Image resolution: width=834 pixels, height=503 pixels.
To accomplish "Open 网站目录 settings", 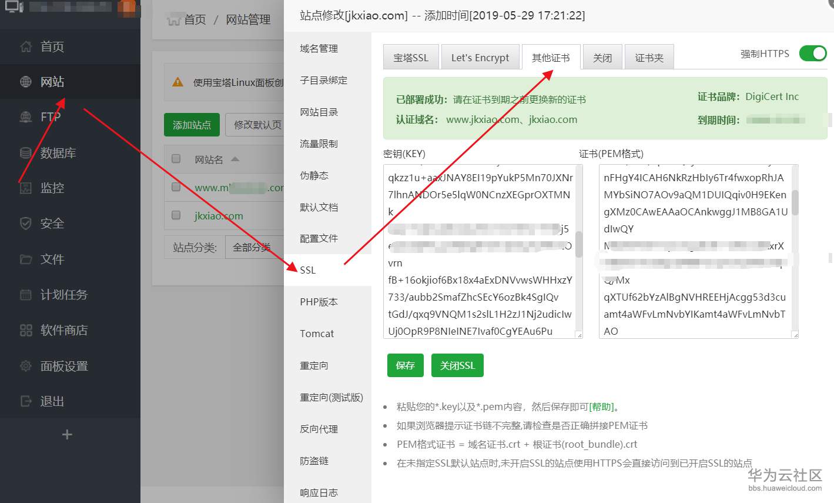I will click(x=319, y=112).
